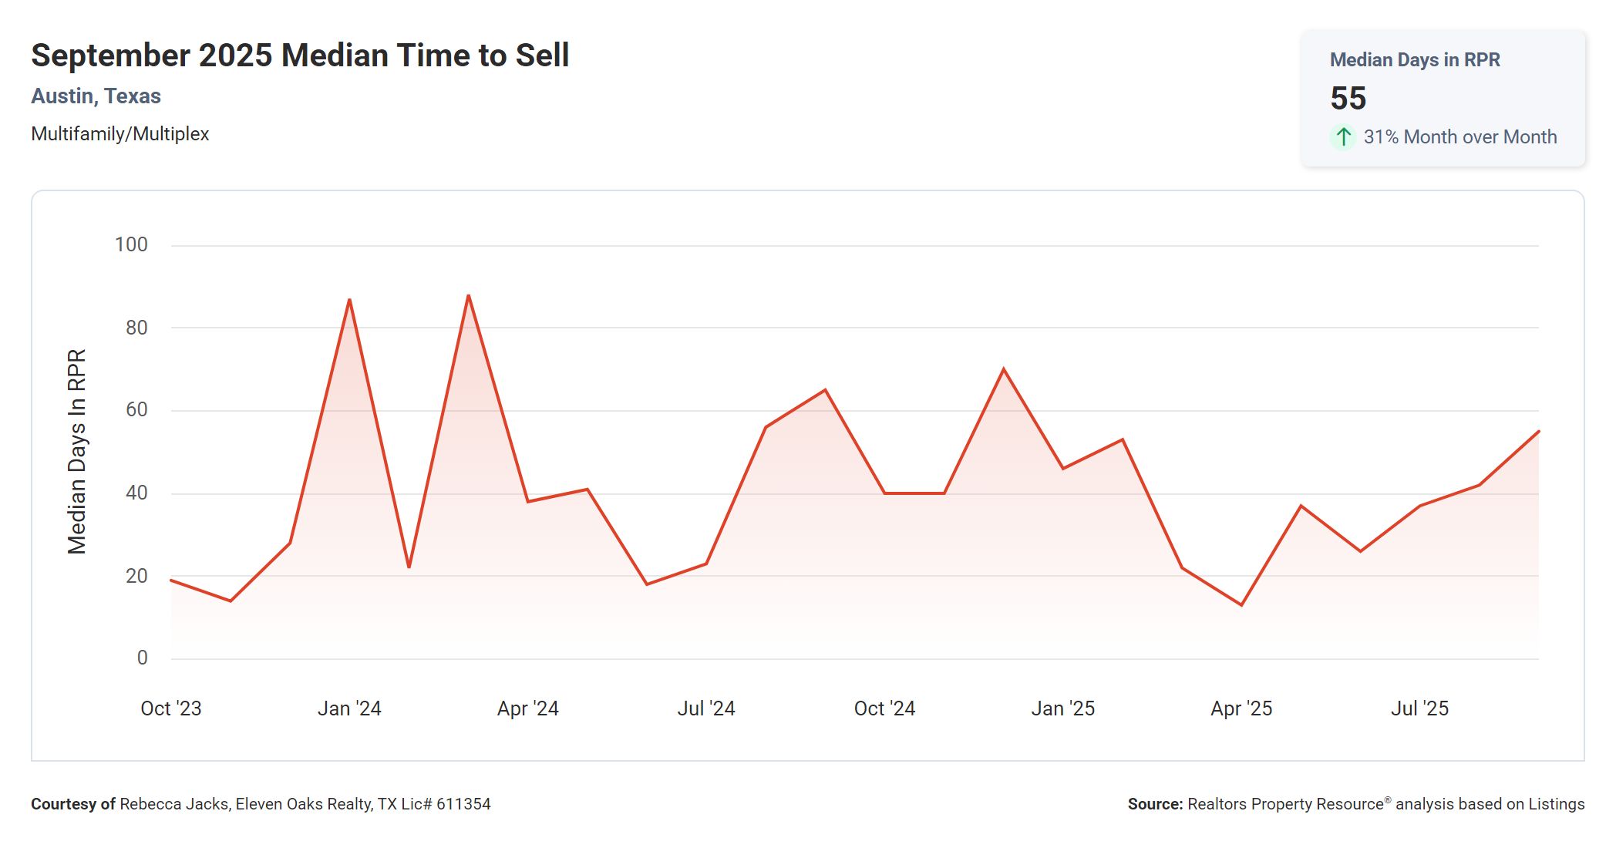
Task: Click the Jan '25 x-axis label
Action: 1062,708
